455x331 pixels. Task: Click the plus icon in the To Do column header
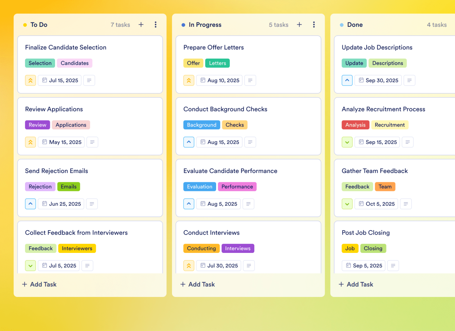pyautogui.click(x=141, y=25)
